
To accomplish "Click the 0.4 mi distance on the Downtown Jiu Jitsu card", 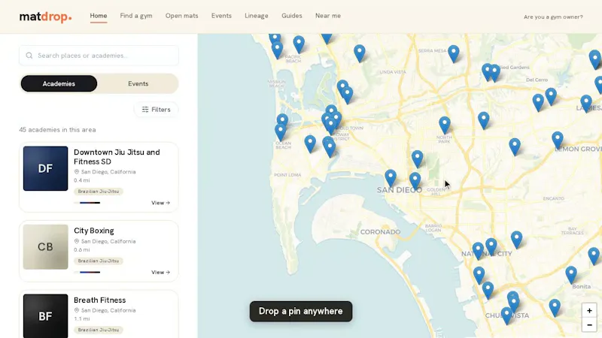I will point(82,180).
